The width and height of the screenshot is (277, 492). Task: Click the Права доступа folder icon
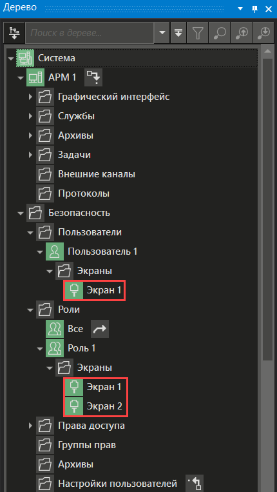pyautogui.click(x=45, y=426)
